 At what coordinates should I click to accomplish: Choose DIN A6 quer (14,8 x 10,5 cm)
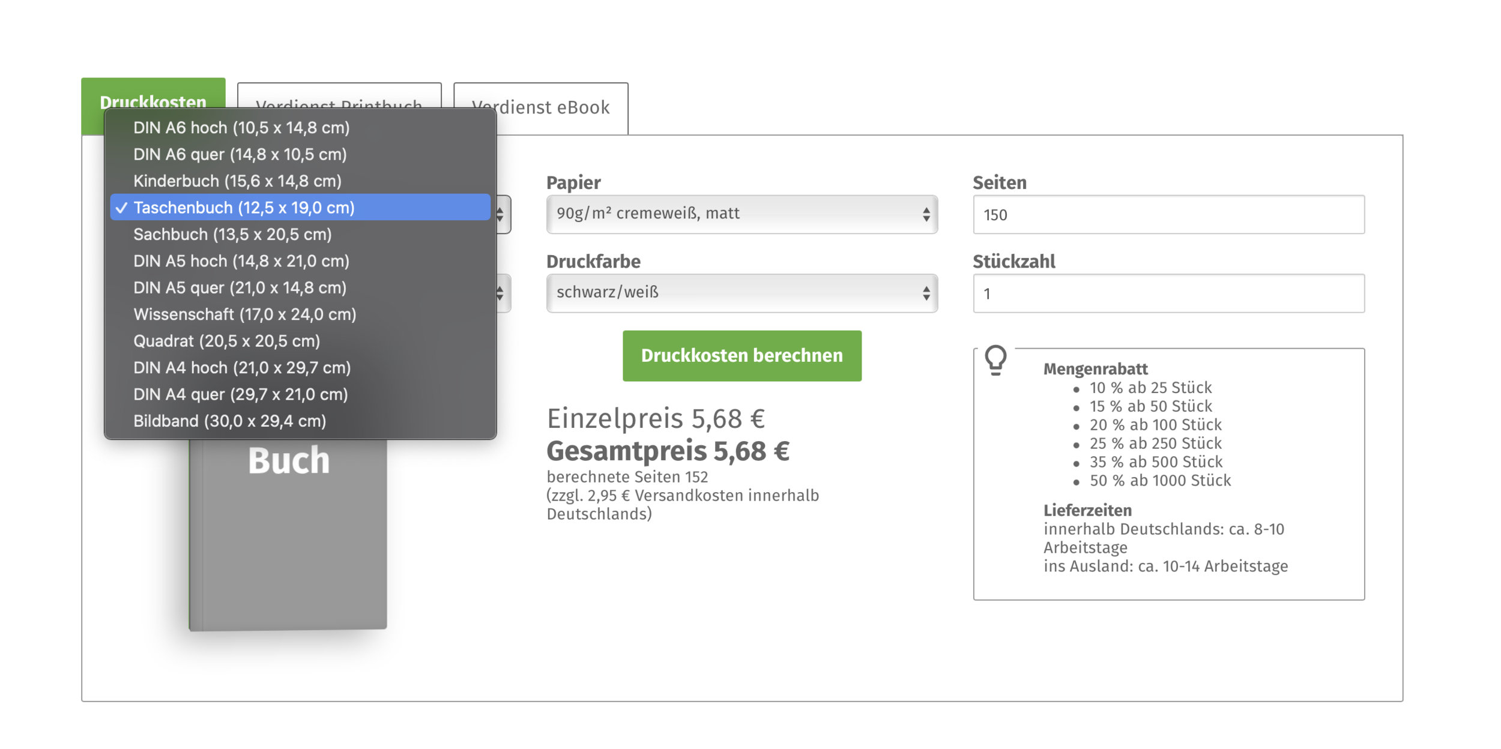click(300, 154)
